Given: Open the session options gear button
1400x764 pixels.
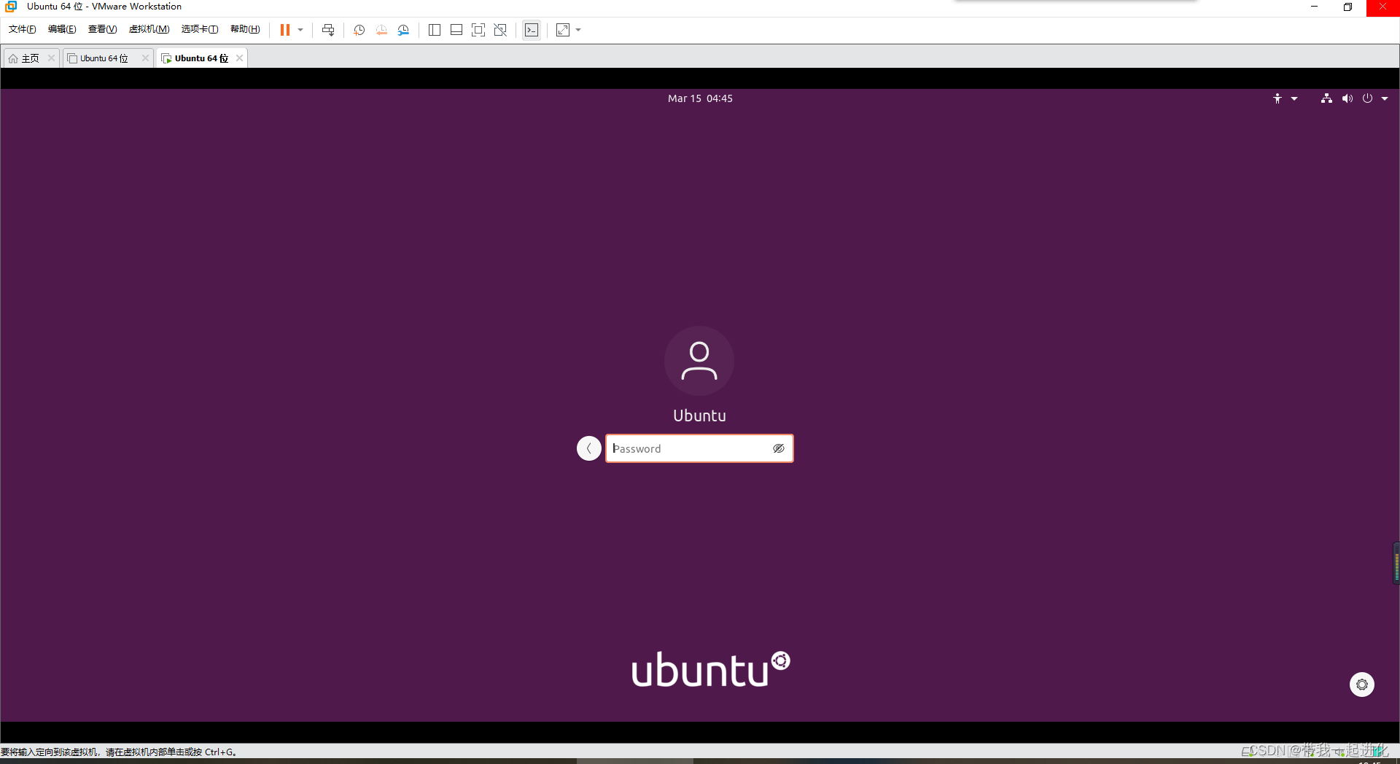Looking at the screenshot, I should click(x=1362, y=685).
